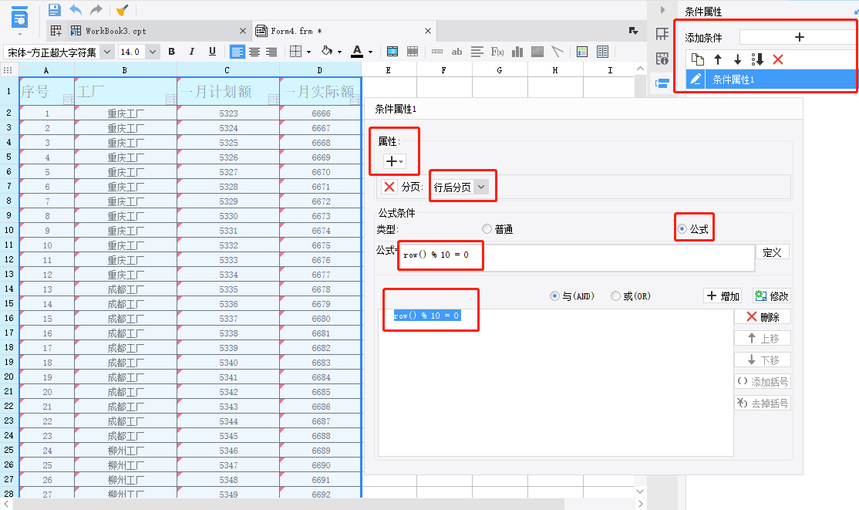Choose 与(AND) logic option
This screenshot has width=859, height=510.
click(554, 296)
